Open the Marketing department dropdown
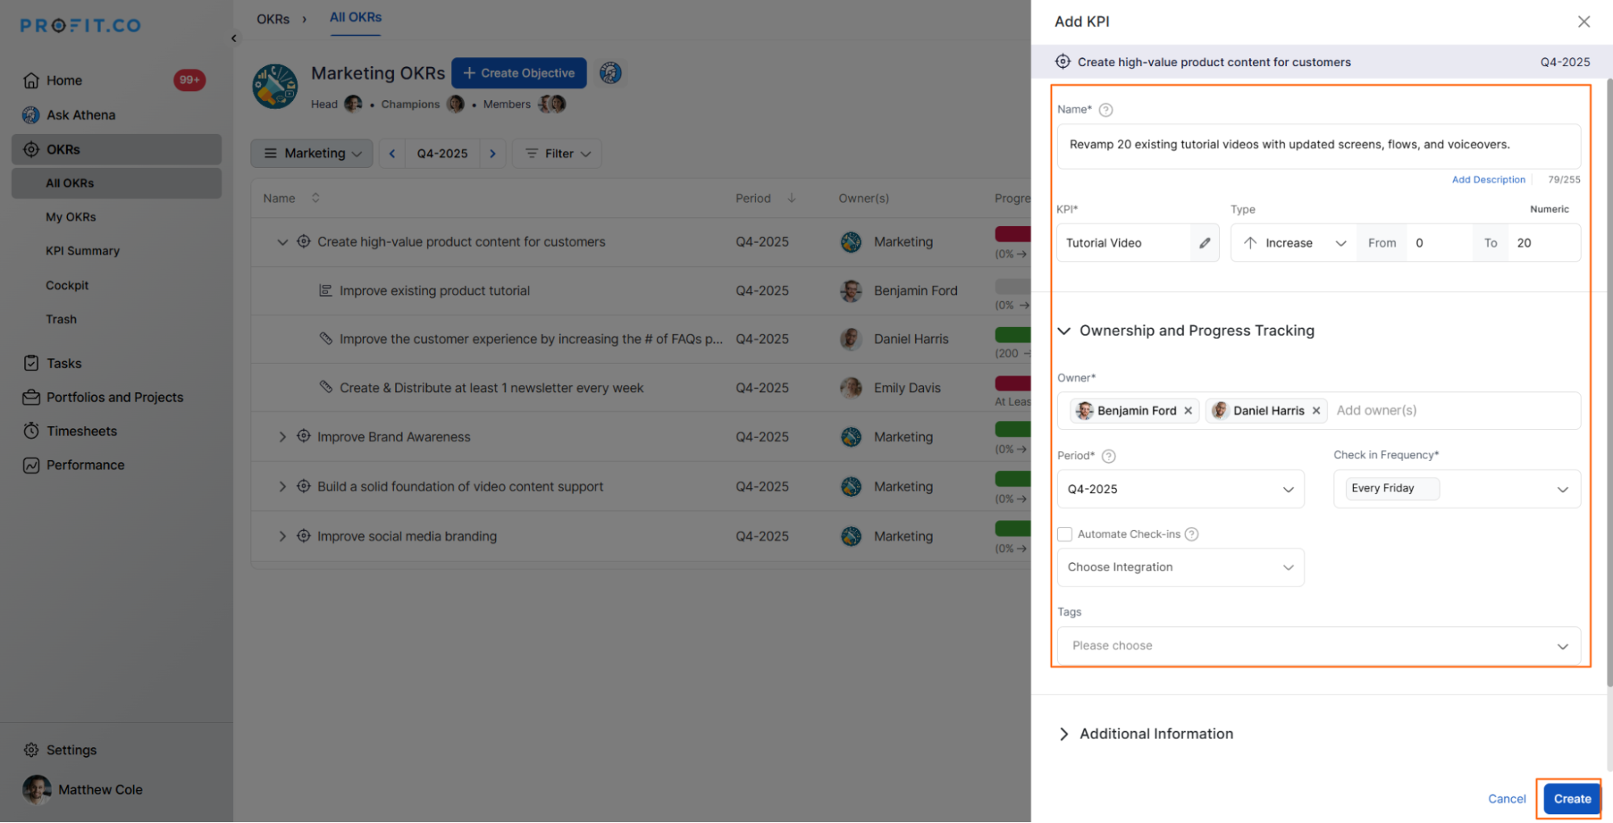The width and height of the screenshot is (1613, 823). 311,153
